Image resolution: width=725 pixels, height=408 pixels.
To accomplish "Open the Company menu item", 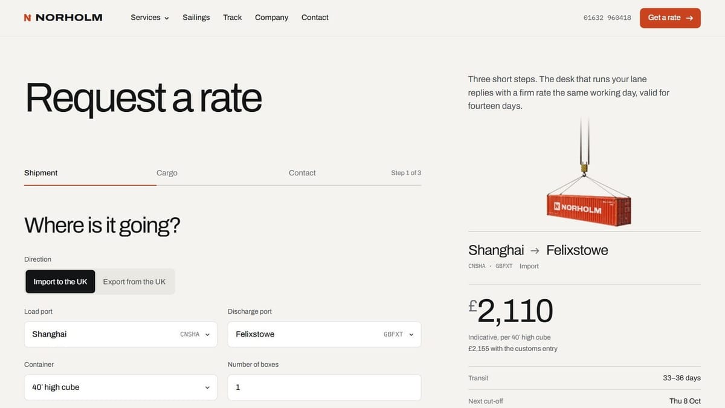I will coord(271,18).
